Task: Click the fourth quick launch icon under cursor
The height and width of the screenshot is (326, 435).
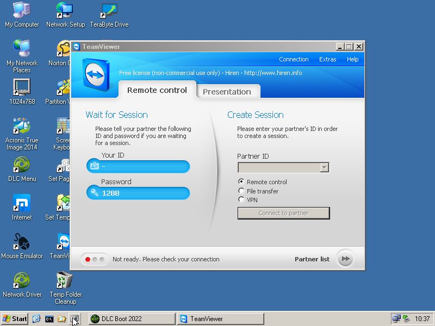Action: click(74, 319)
